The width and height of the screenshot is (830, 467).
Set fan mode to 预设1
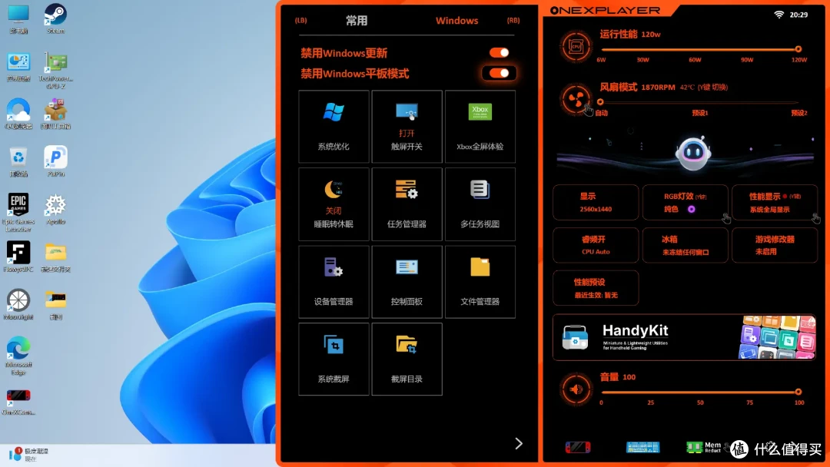(x=700, y=113)
